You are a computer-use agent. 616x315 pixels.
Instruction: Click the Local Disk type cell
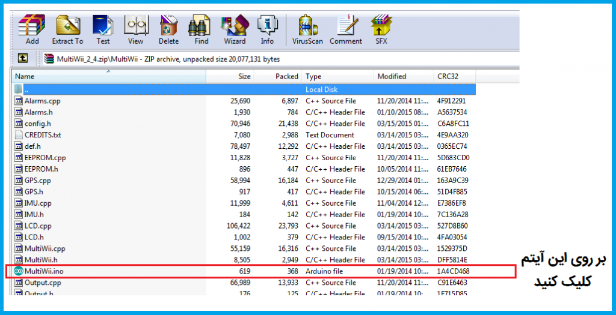click(x=322, y=89)
